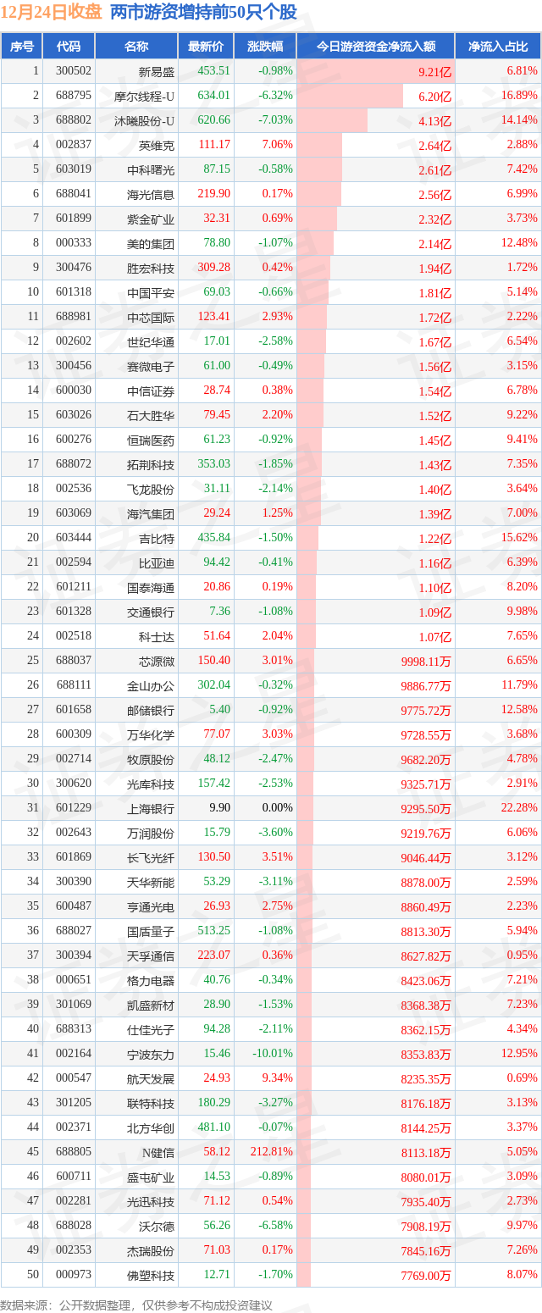Click inflow amount 7908.19万 for 沃尔德
This screenshot has height=1313, width=542.
pyautogui.click(x=427, y=1227)
